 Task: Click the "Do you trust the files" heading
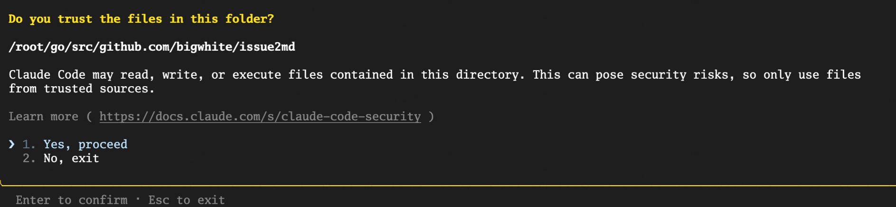[141, 19]
